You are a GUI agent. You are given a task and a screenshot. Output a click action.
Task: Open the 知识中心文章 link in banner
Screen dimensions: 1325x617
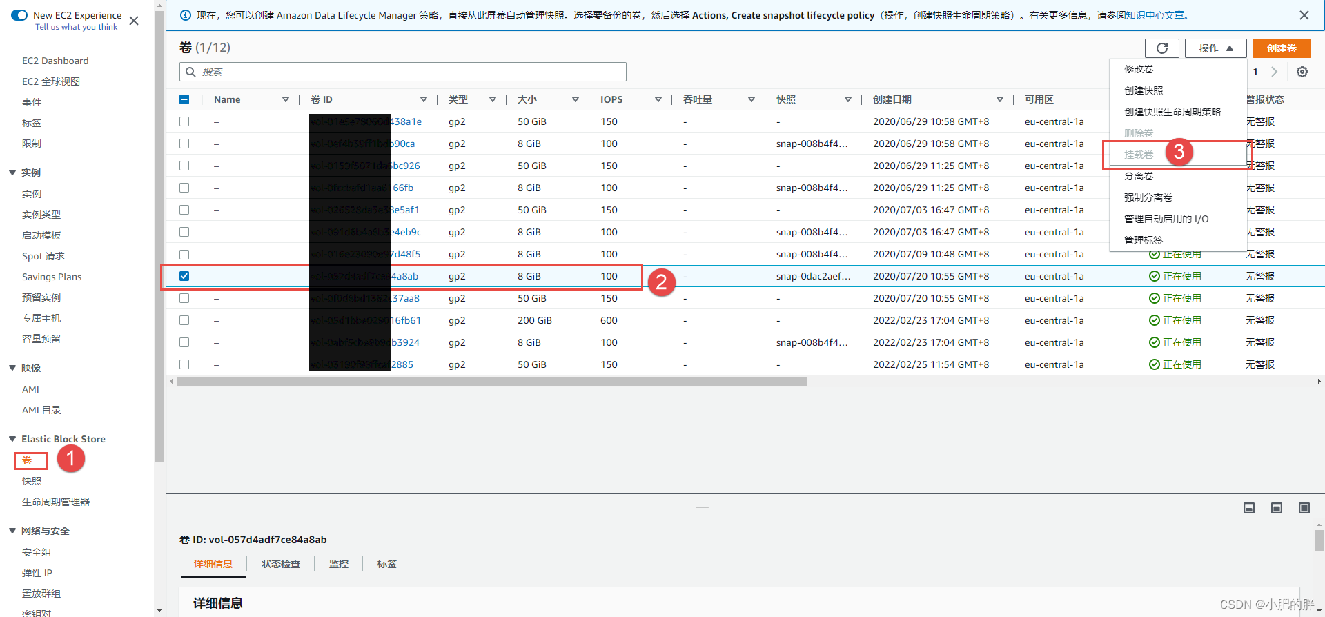(1155, 15)
